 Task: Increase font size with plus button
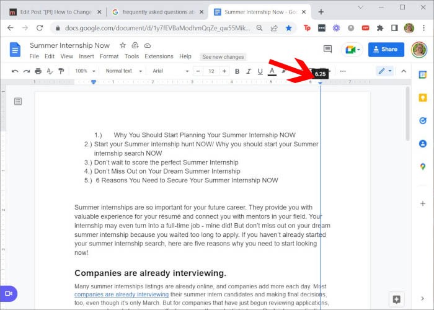(x=224, y=71)
